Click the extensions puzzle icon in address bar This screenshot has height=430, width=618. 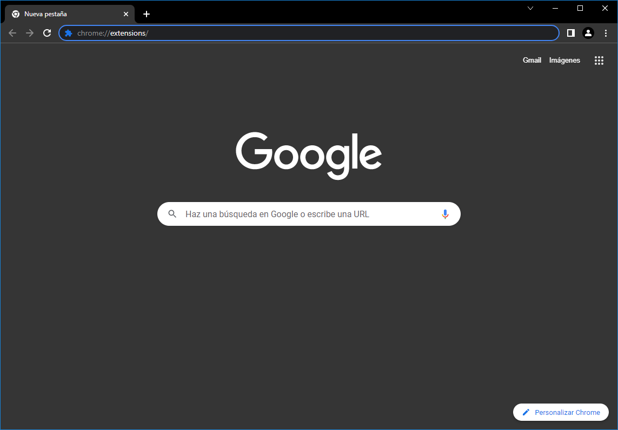69,33
